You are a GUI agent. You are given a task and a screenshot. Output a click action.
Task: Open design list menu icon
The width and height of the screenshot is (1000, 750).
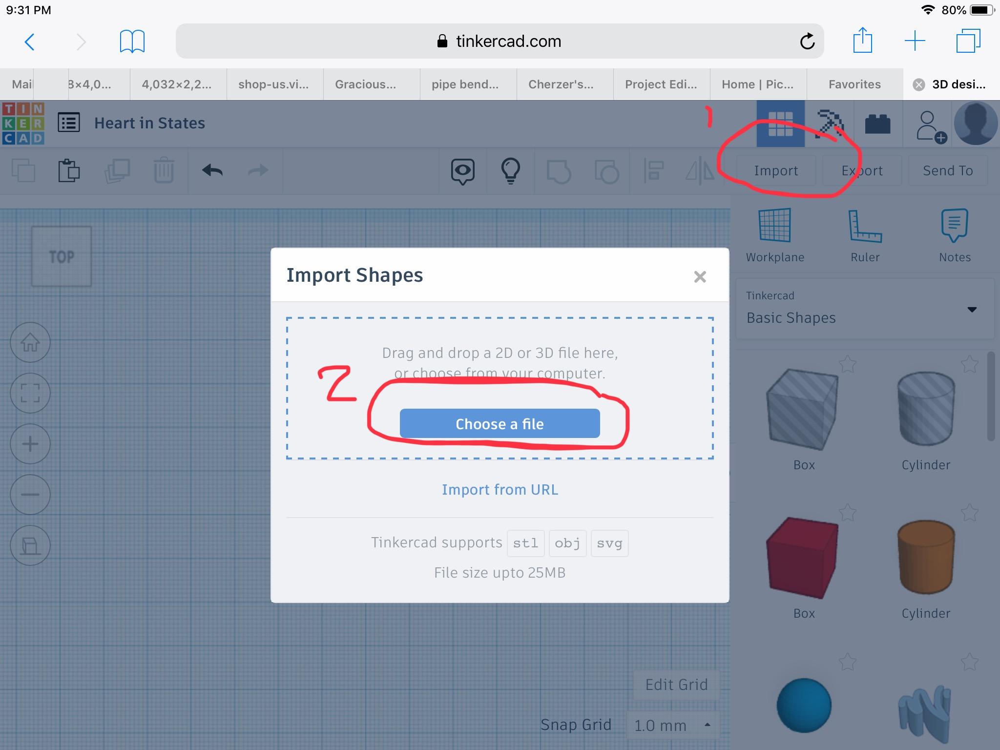point(69,123)
